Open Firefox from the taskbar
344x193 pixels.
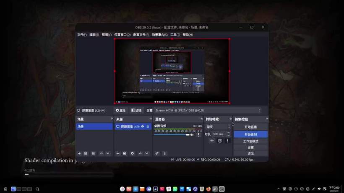tap(208, 189)
